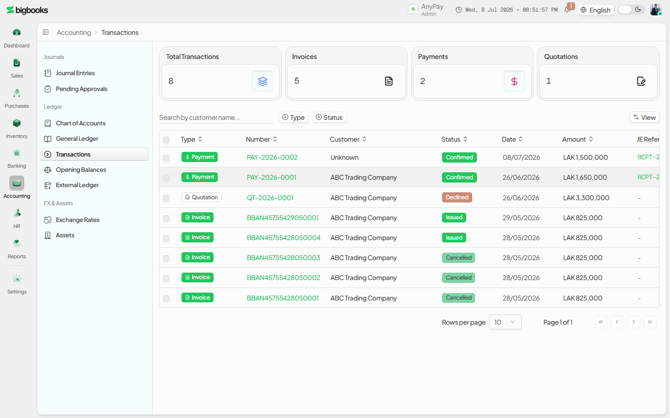Open the HR module icon
Viewport: 670px width, 418px height.
tap(17, 213)
